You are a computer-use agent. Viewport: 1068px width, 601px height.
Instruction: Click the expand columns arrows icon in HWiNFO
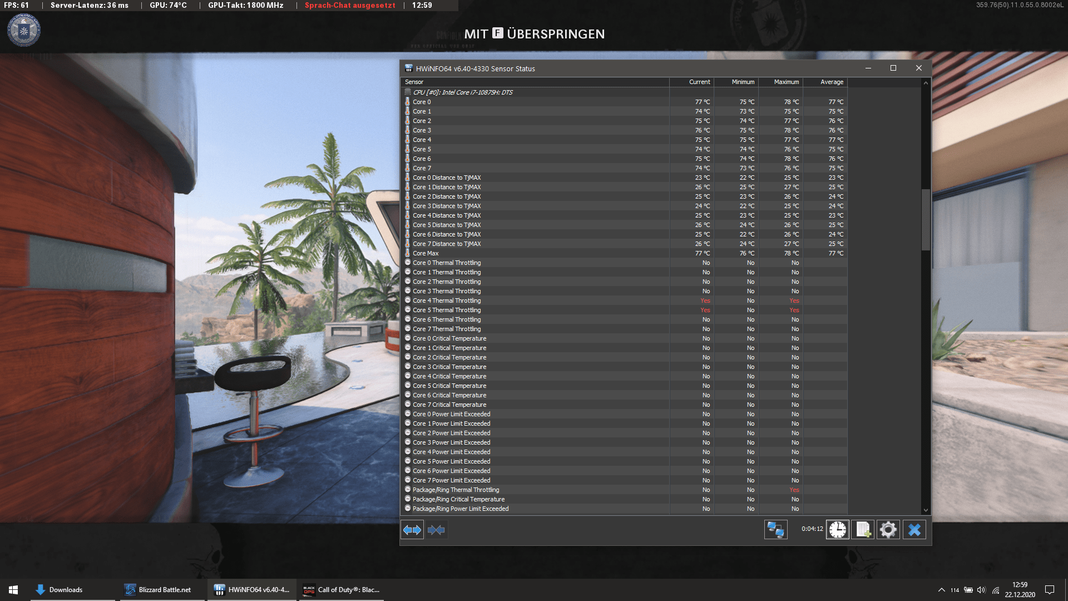[412, 530]
